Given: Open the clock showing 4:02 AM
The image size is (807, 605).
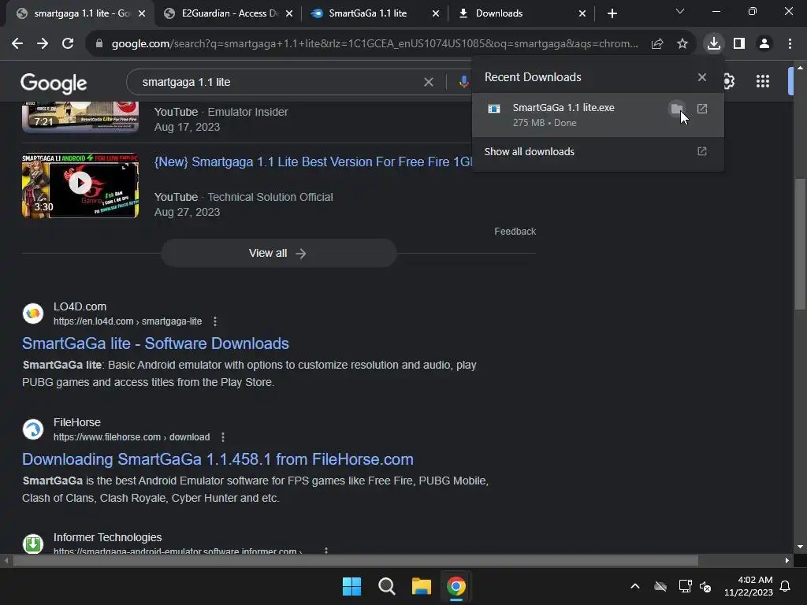Looking at the screenshot, I should (x=749, y=586).
